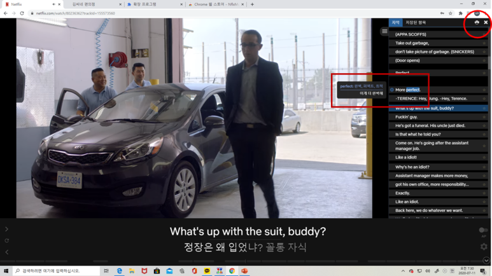Collapse subtitles with the bottom-right down chevron

pos(486,260)
